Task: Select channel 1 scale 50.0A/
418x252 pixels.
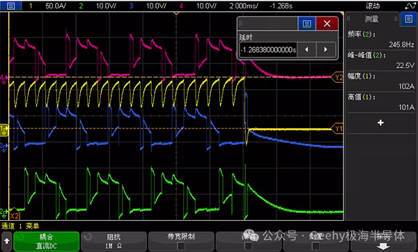Action: click(x=56, y=6)
